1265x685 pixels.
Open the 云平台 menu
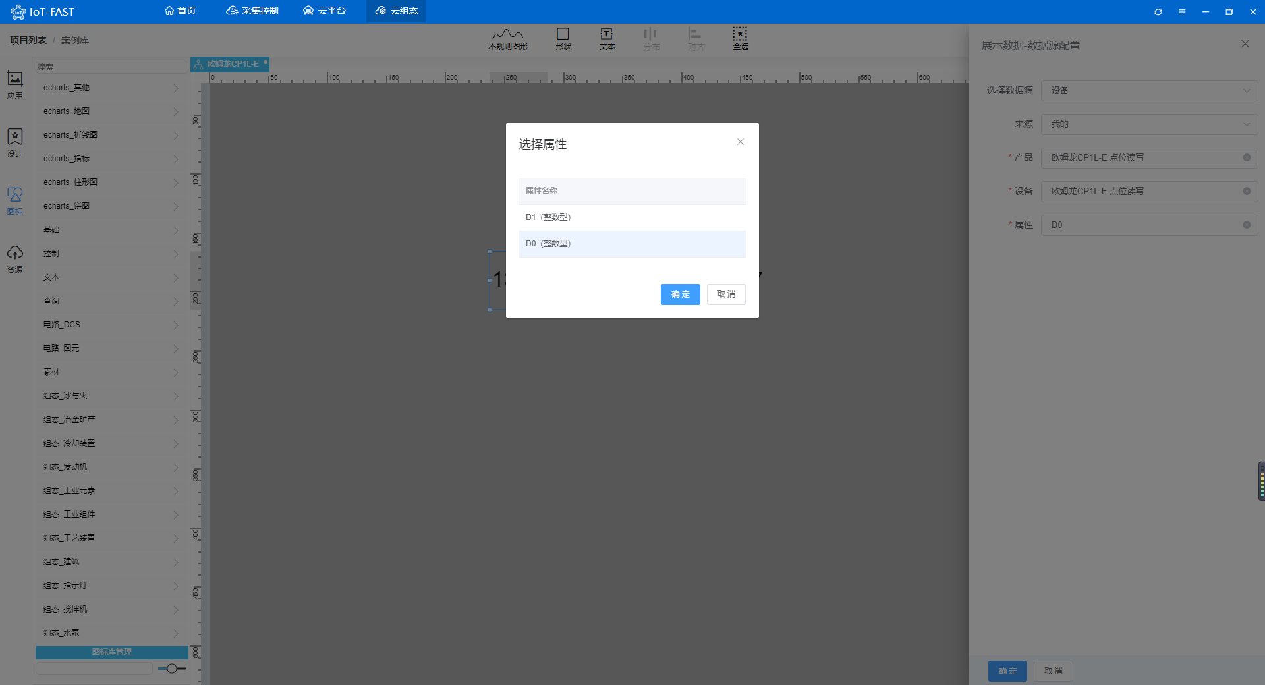[324, 11]
